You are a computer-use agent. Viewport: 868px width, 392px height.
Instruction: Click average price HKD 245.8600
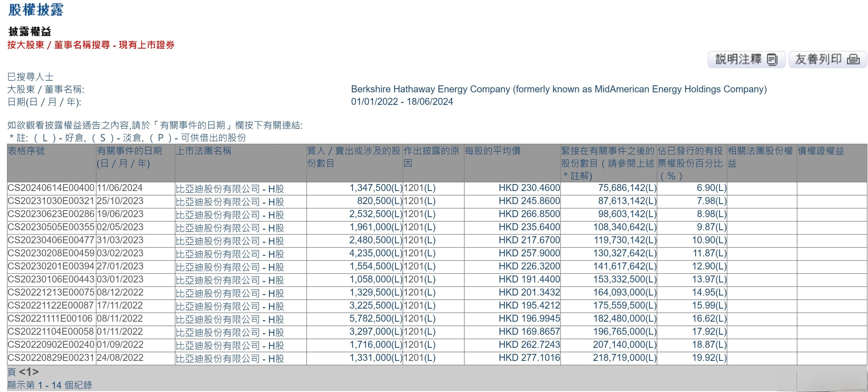pos(529,201)
